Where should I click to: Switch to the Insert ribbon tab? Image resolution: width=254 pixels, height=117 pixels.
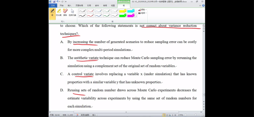pyautogui.click(x=70, y=5)
